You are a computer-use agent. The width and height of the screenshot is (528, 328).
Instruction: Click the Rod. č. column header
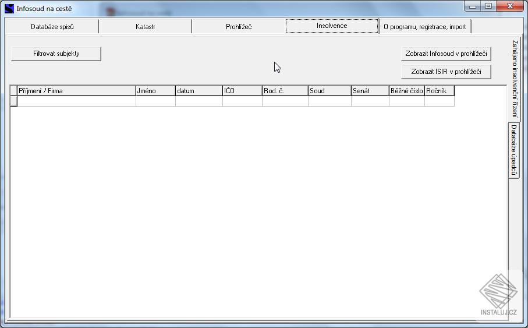(x=285, y=91)
